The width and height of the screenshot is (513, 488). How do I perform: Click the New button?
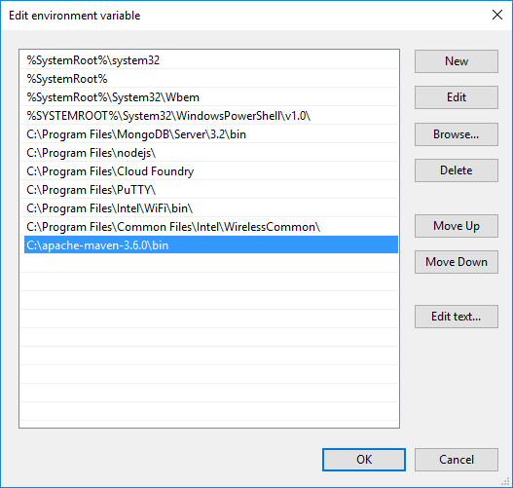click(457, 61)
